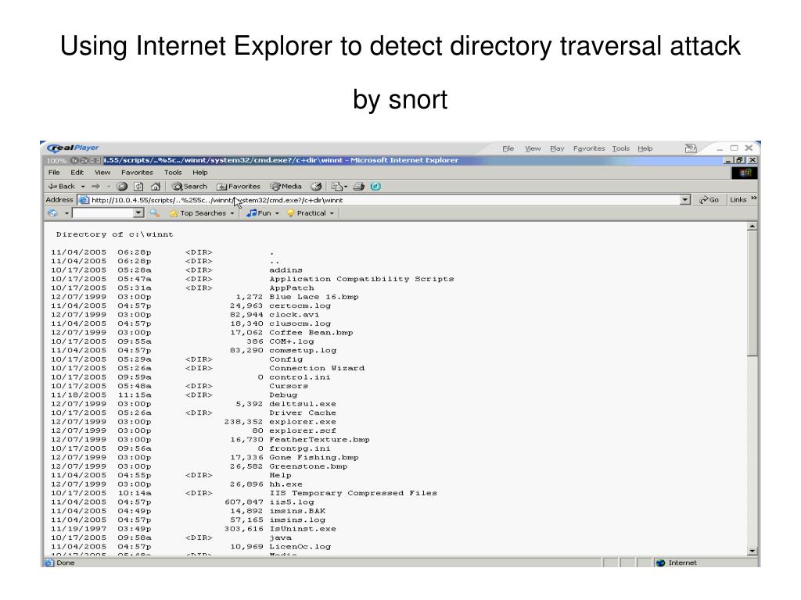Open RealPlayer View menu
This screenshot has height=600, width=801.
[533, 148]
